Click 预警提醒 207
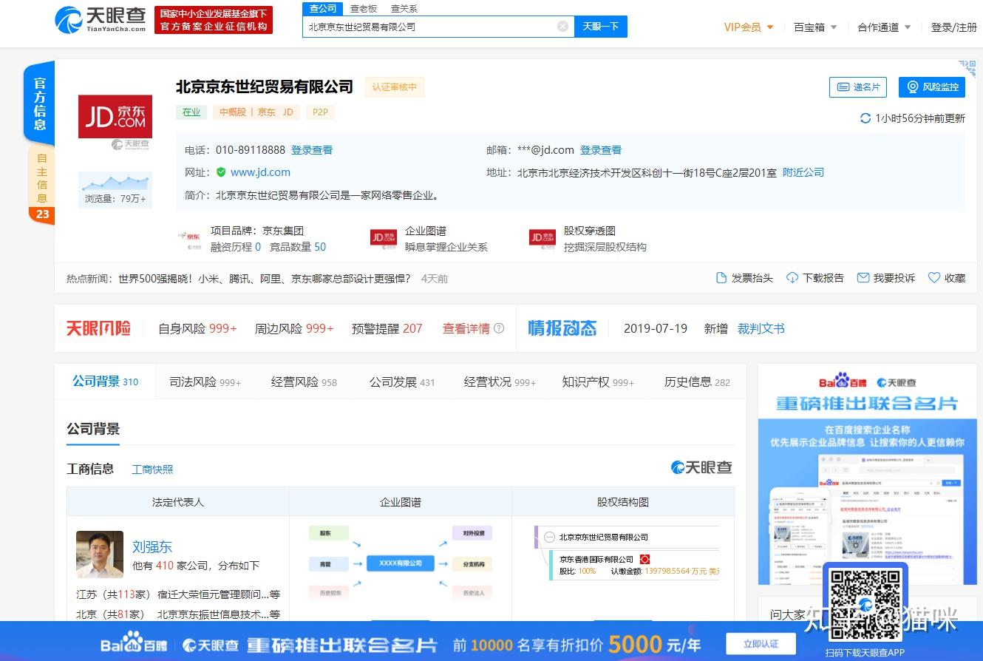This screenshot has width=983, height=661. coord(387,328)
